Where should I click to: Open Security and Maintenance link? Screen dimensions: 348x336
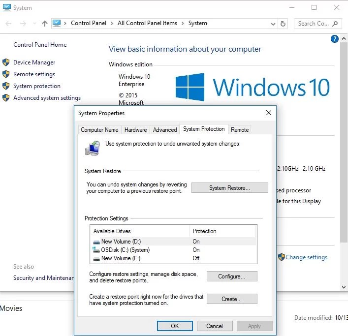coord(43,278)
